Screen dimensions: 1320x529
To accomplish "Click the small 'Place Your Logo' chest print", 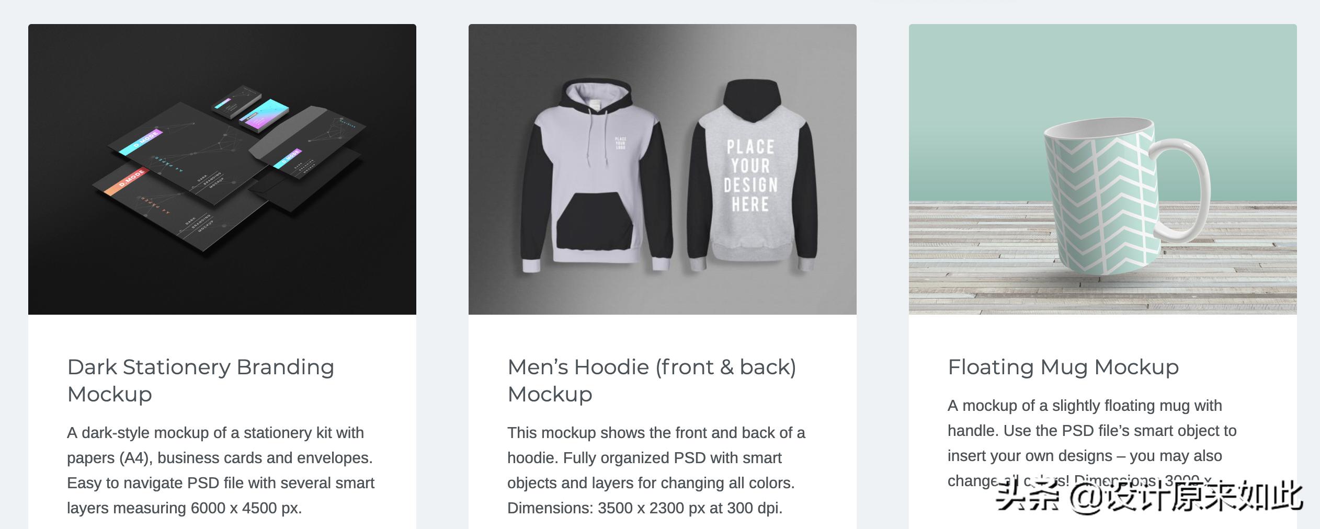I will 620,143.
